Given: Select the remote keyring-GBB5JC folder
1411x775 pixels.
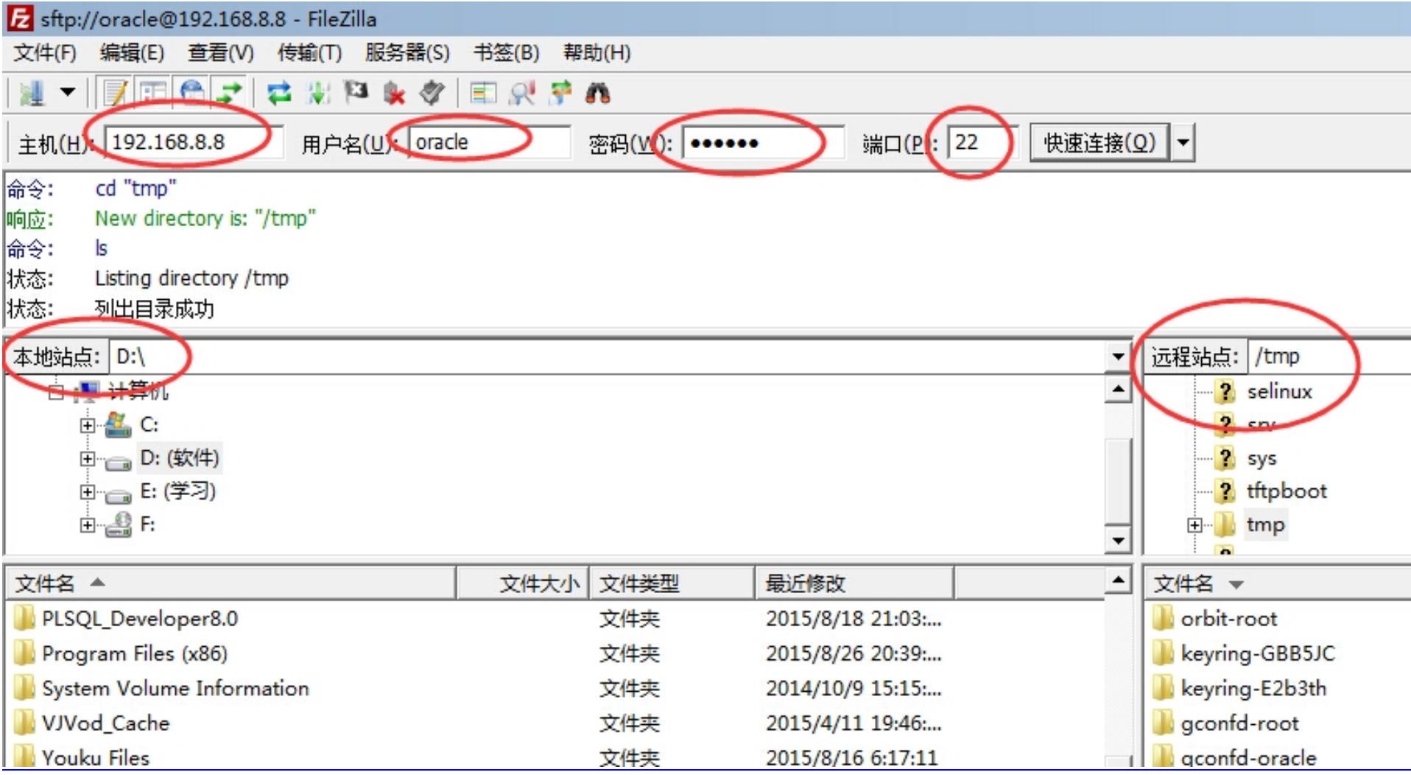Looking at the screenshot, I should [x=1257, y=653].
